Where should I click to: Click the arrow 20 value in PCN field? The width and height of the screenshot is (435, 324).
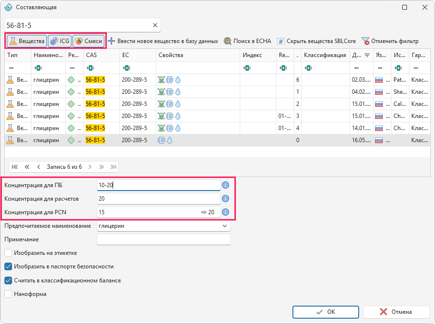[207, 212]
